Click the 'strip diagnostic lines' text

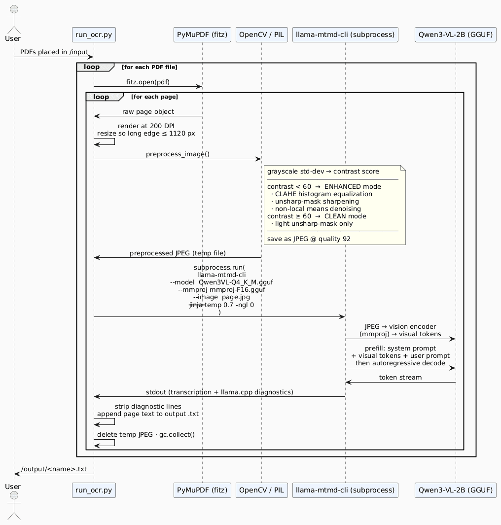(148, 407)
